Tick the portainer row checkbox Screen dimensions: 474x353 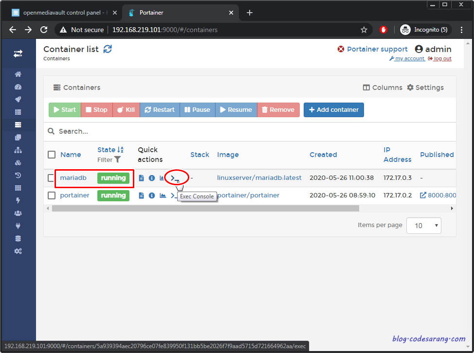pos(52,195)
